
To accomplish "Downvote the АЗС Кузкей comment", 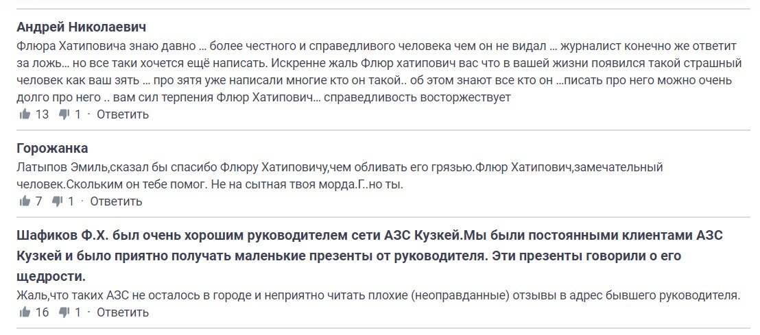I will [x=64, y=312].
